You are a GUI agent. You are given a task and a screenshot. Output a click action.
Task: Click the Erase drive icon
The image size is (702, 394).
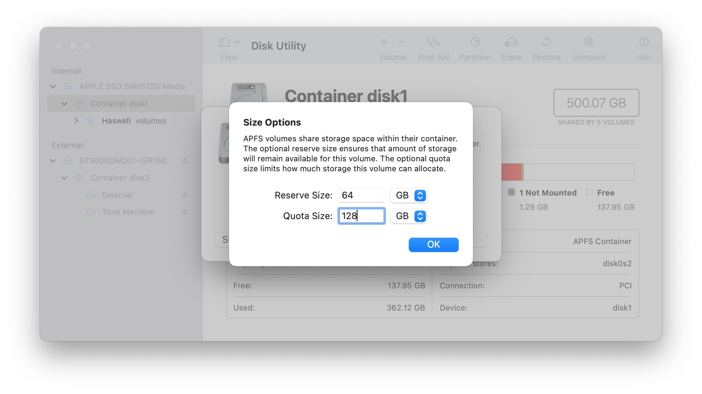tap(511, 42)
